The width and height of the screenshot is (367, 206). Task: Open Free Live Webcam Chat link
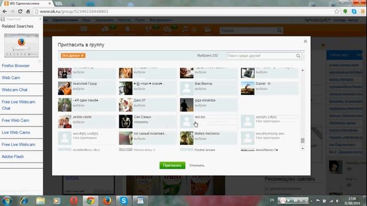18,105
